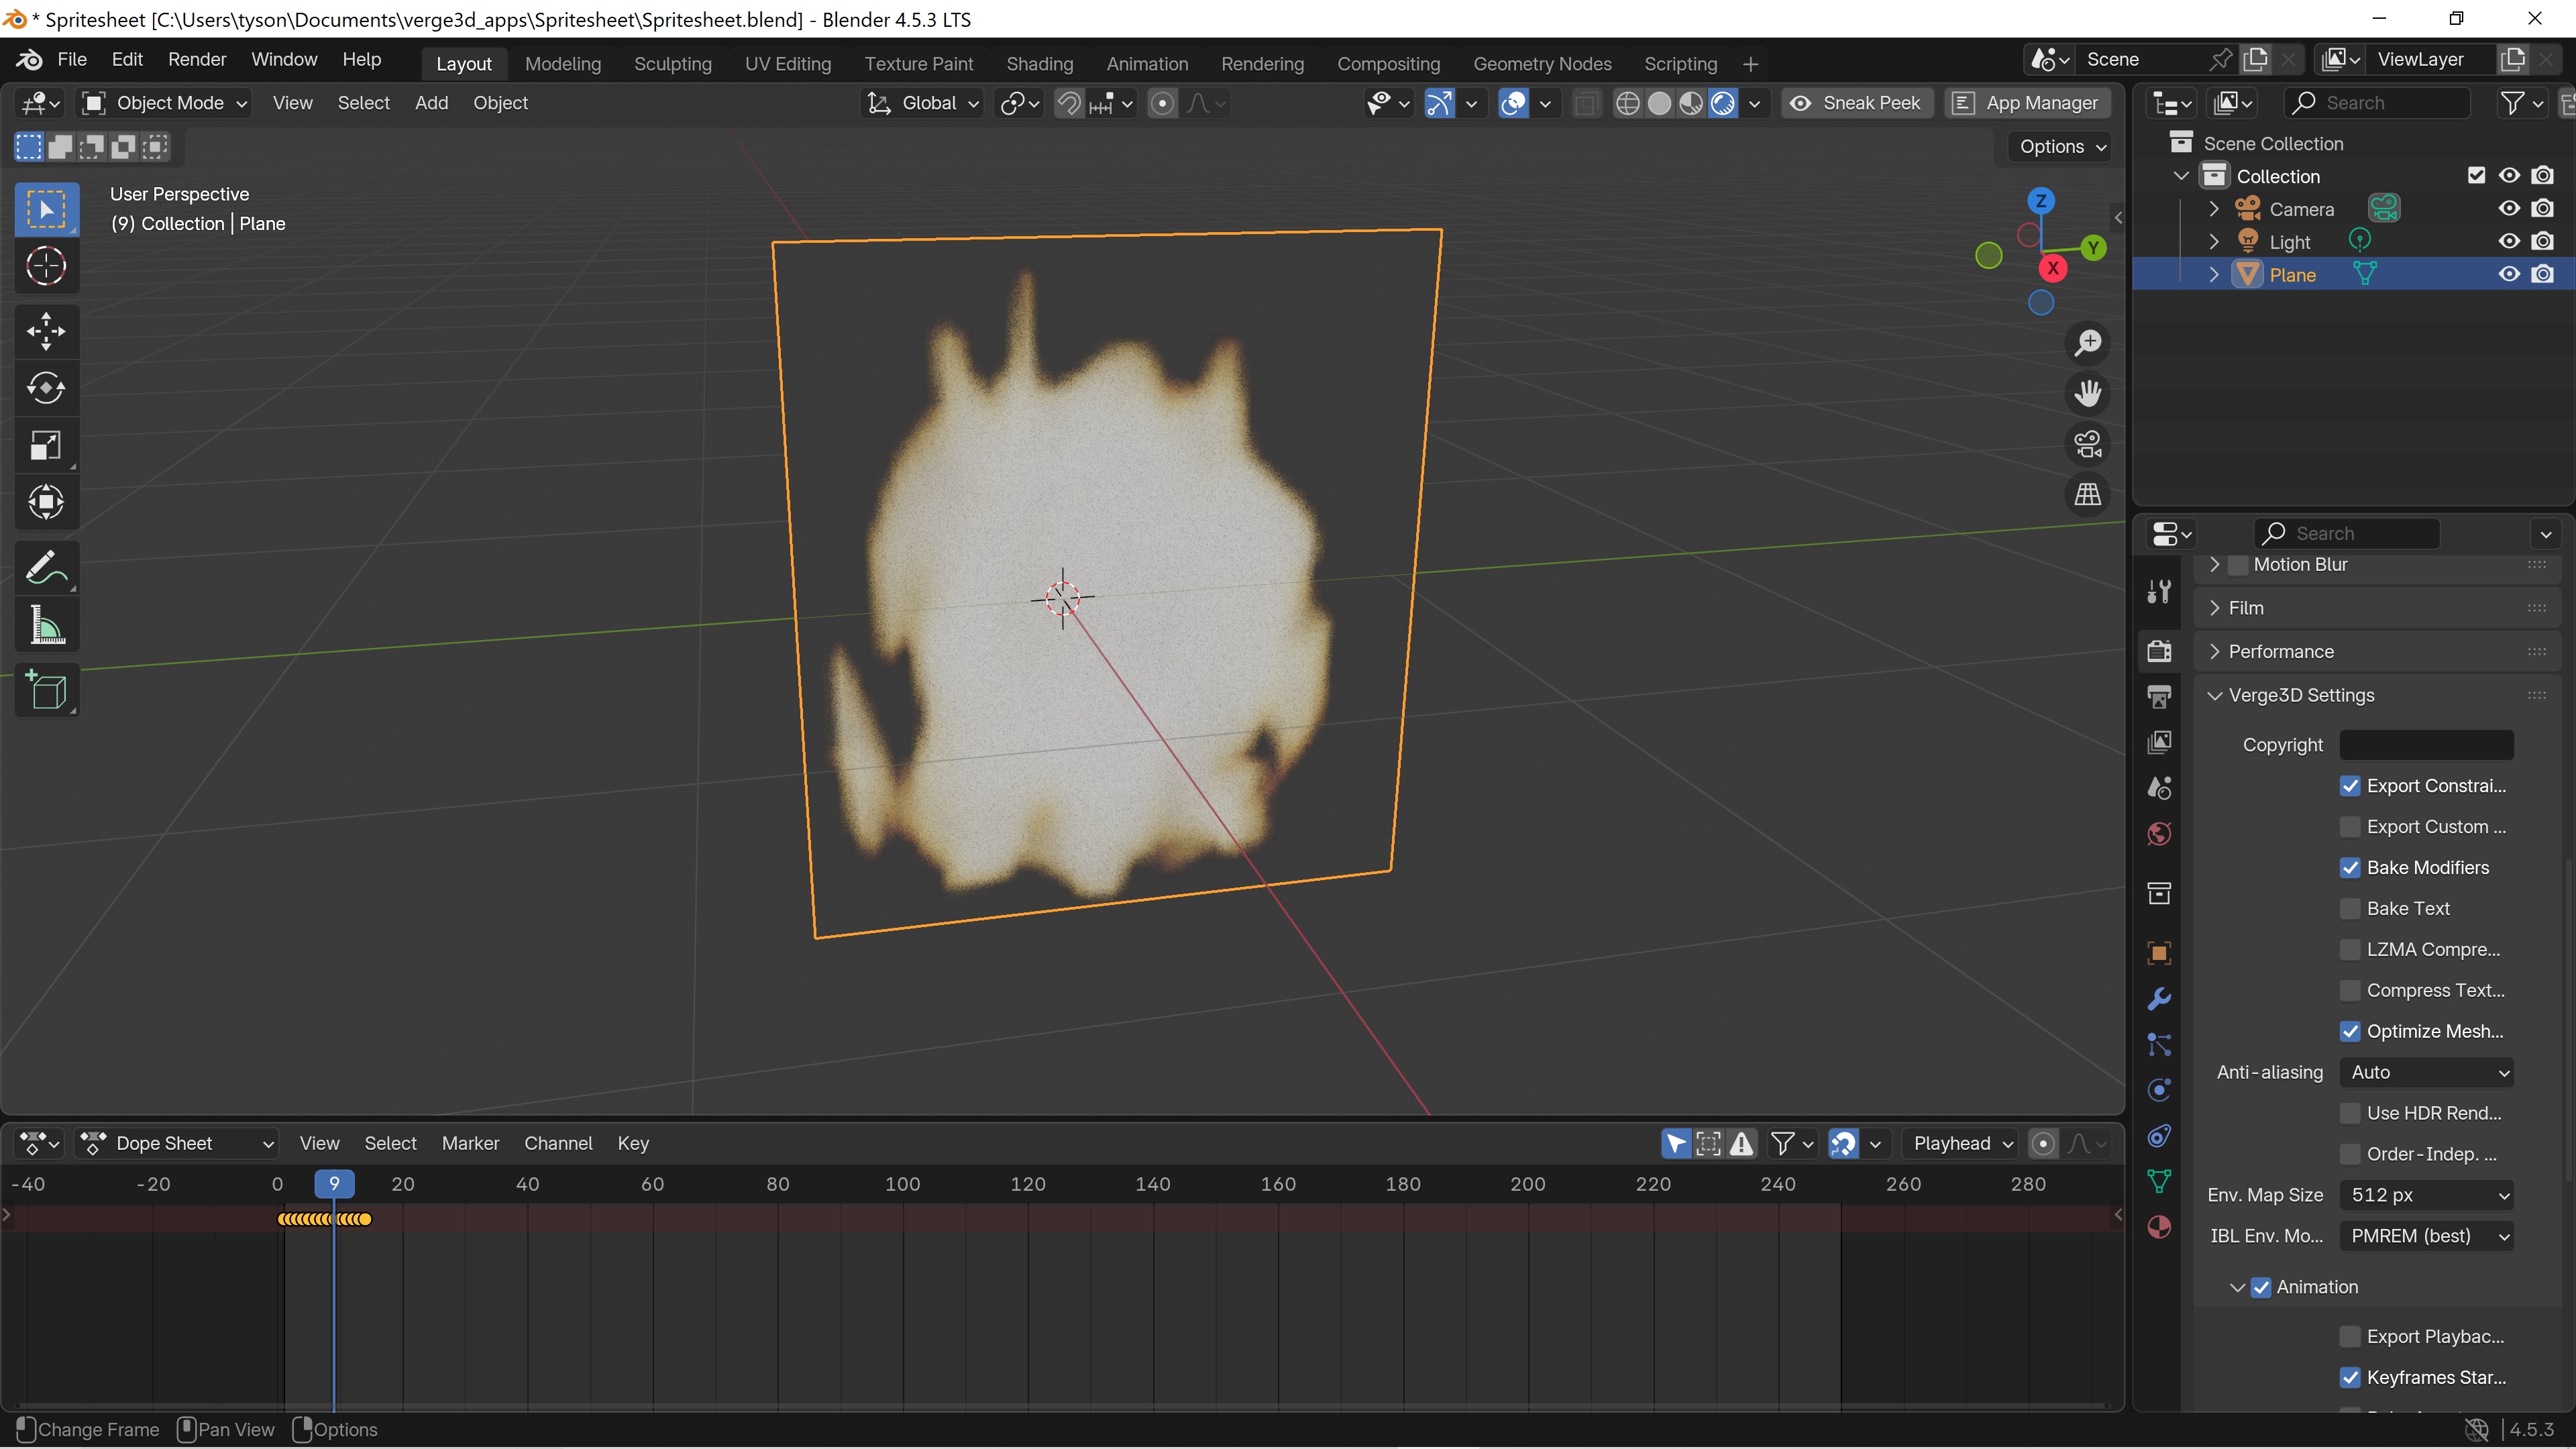The height and width of the screenshot is (1449, 2576).
Task: Open the Anti-aliasing Auto dropdown
Action: [2427, 1072]
